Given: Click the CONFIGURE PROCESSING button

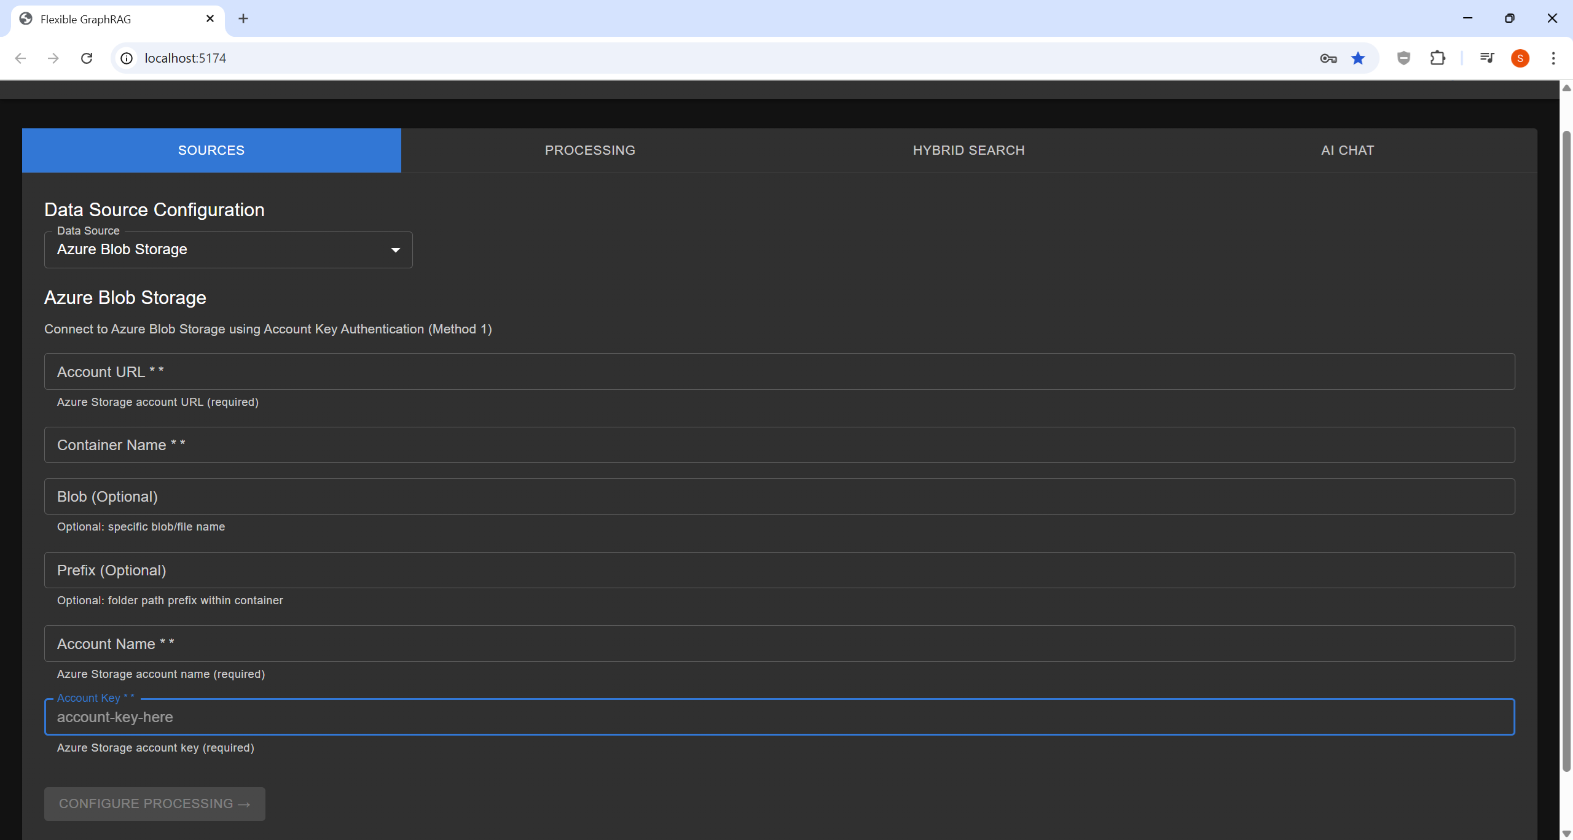Looking at the screenshot, I should [154, 803].
